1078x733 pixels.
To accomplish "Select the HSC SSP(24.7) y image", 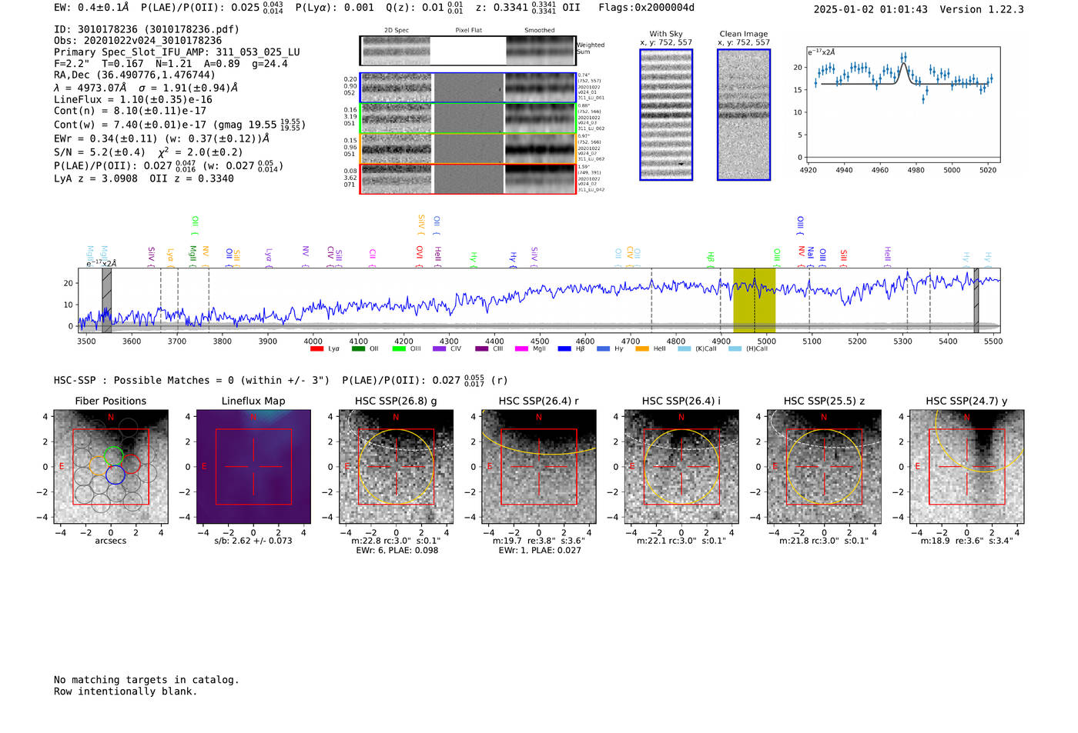I will [x=966, y=467].
